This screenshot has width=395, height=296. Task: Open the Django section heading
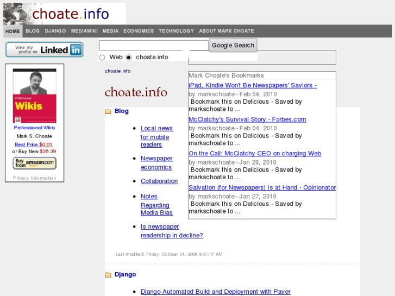pyautogui.click(x=125, y=275)
